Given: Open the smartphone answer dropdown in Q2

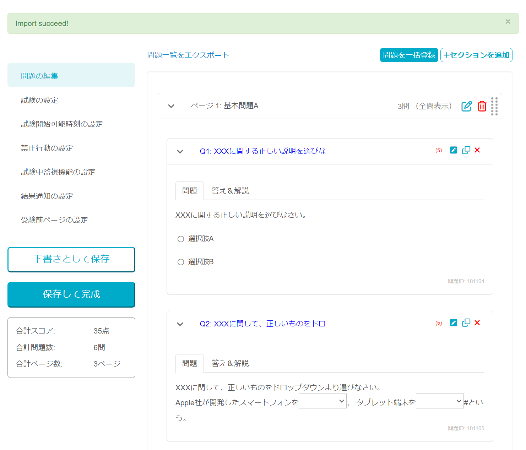Looking at the screenshot, I should click(x=322, y=401).
